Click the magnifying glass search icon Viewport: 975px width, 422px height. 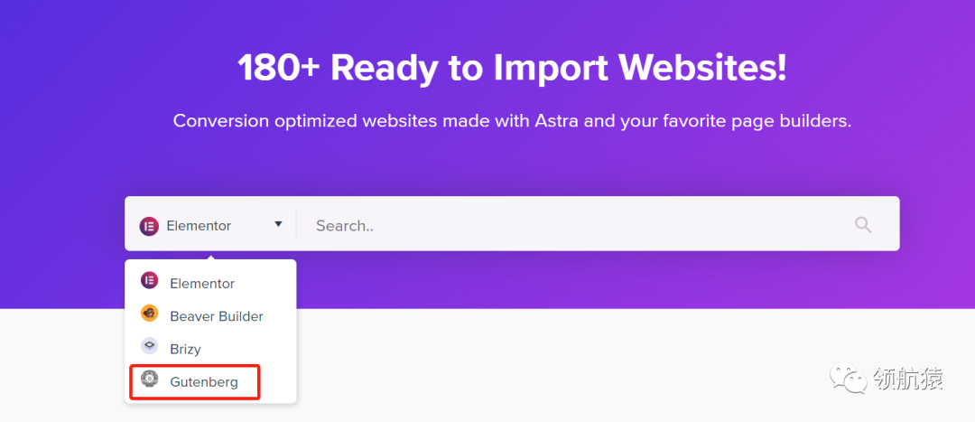863,225
